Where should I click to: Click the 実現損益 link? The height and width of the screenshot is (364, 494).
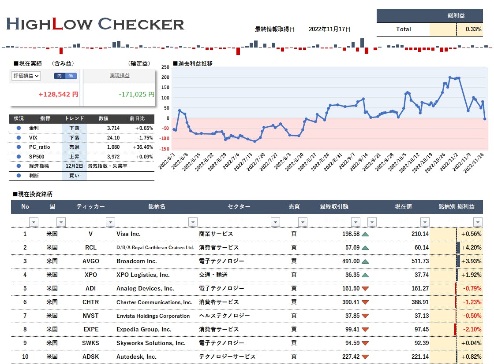coord(120,76)
